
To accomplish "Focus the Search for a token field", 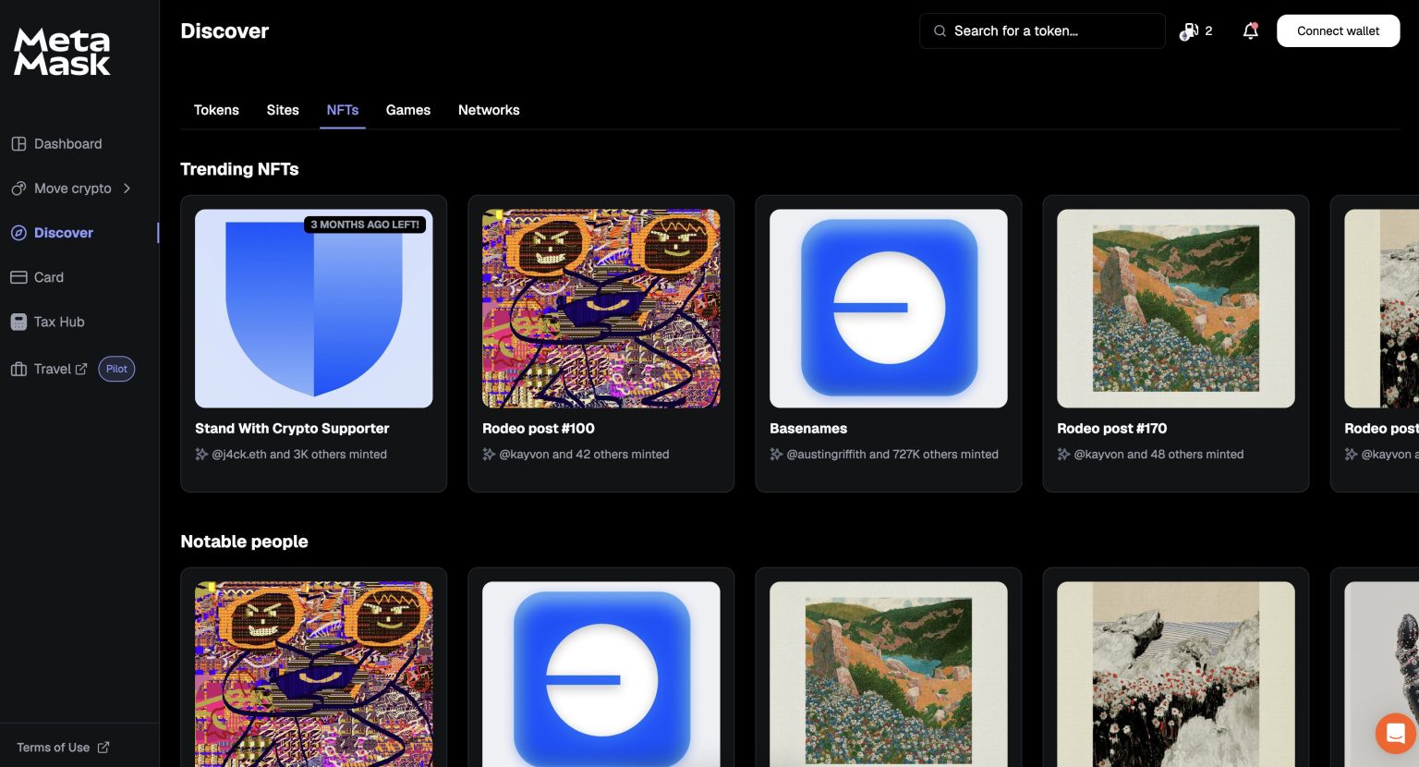I will [x=1042, y=30].
